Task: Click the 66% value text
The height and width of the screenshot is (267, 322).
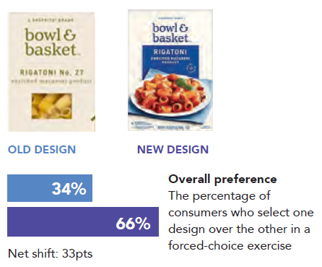Action: (133, 224)
